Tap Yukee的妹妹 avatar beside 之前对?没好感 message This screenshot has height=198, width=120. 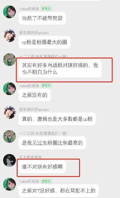click(x=9, y=184)
